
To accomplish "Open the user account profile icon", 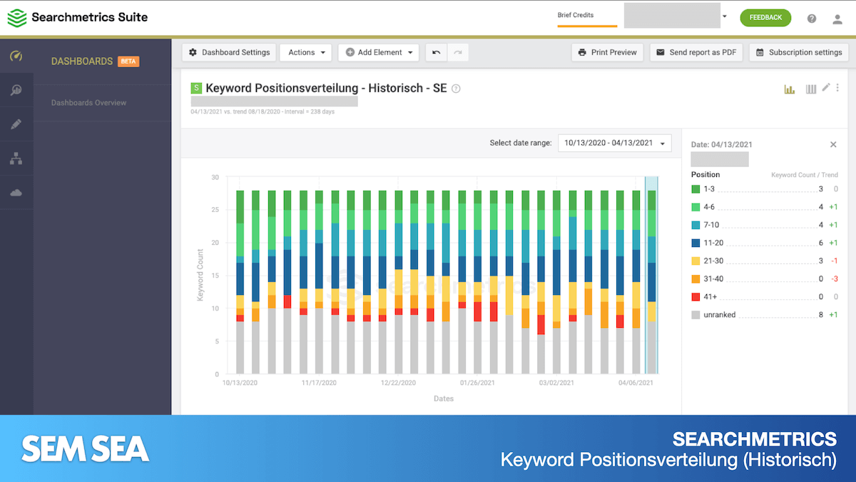I will click(x=837, y=19).
